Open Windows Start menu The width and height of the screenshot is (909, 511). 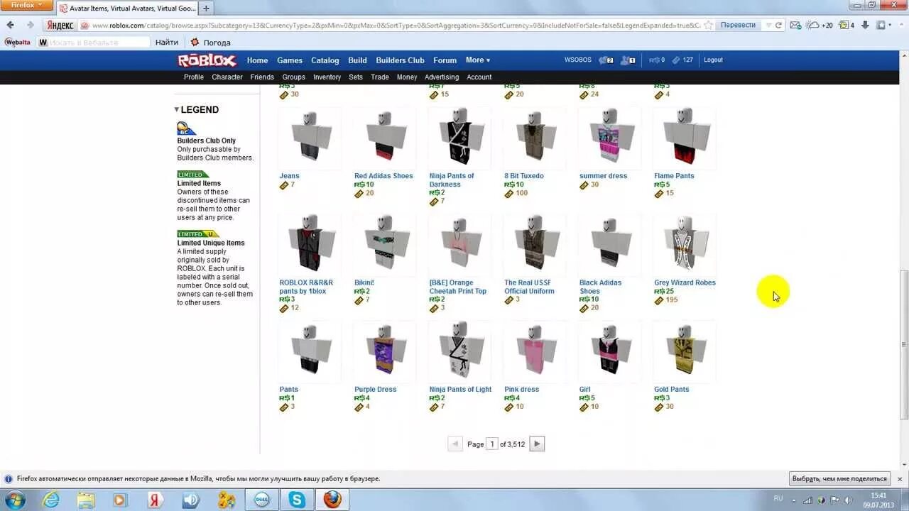click(14, 500)
